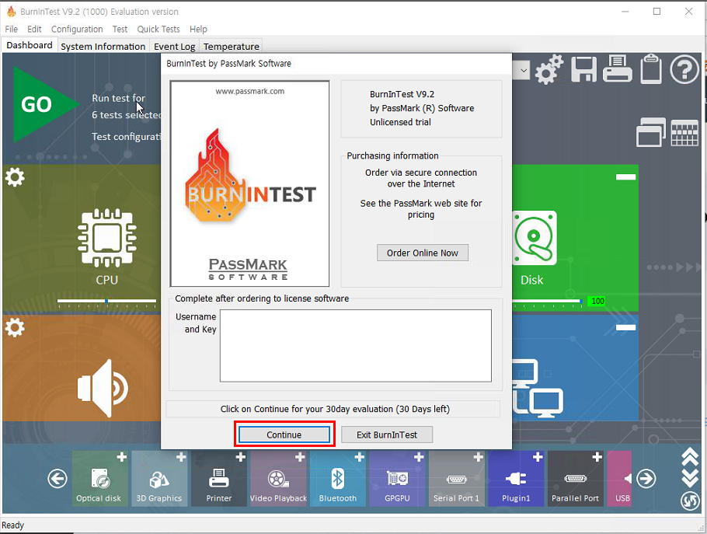The width and height of the screenshot is (707, 534).
Task: Open Sound test settings gear
Action: coord(15,327)
